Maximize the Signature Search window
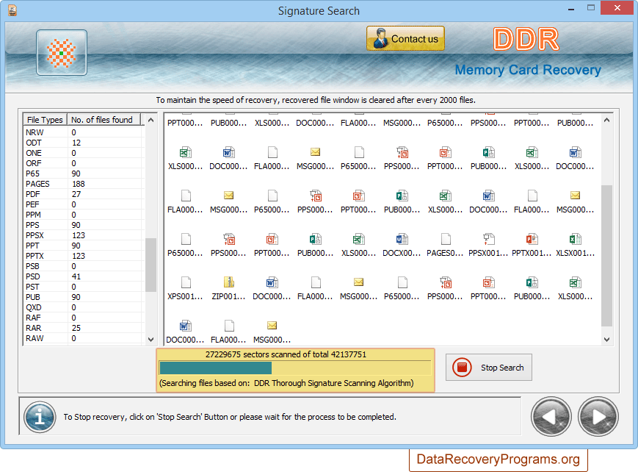 point(591,8)
